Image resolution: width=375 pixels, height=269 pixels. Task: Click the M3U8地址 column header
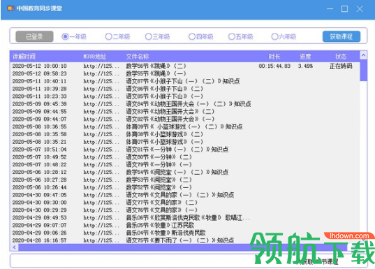(x=95, y=57)
